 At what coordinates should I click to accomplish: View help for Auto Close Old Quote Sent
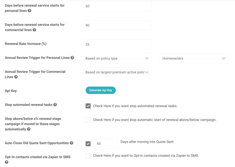click(x=72, y=143)
